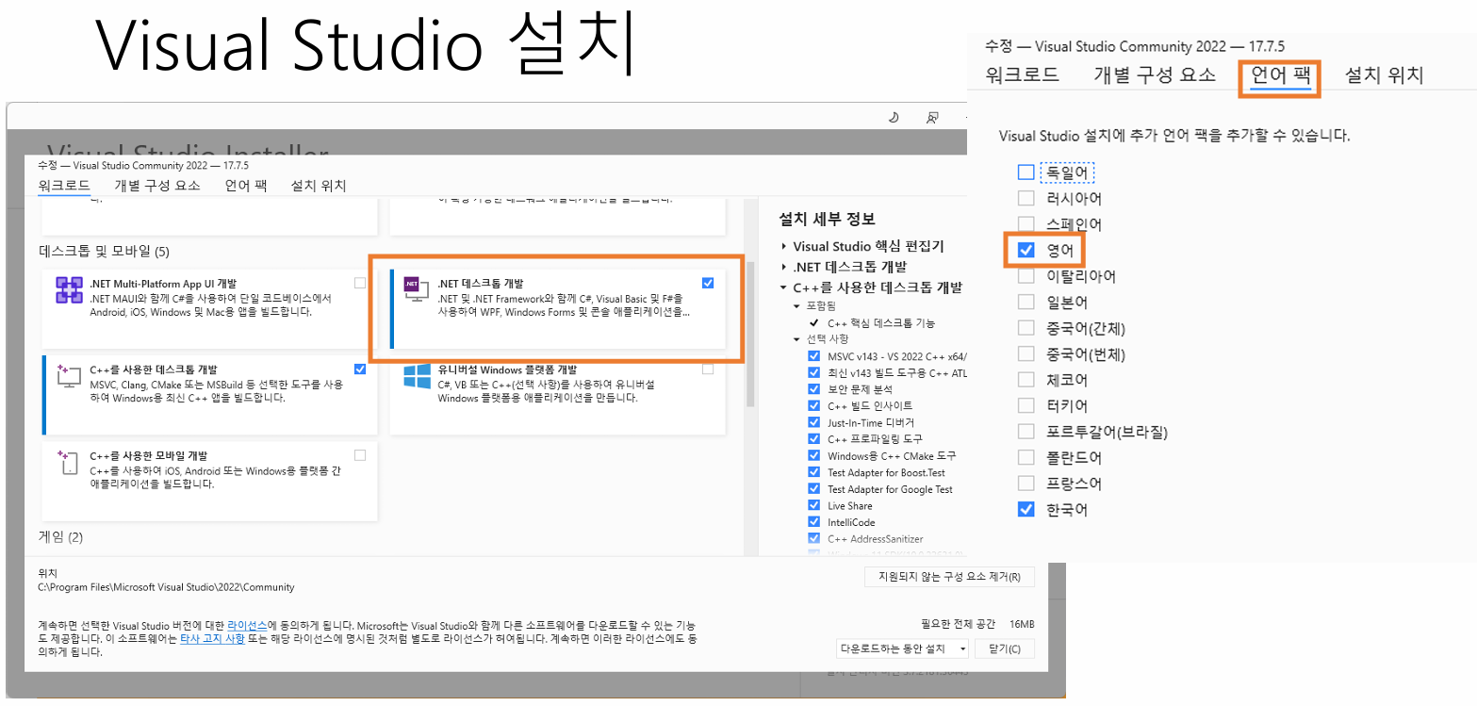Switch to 설치 위치 tab in language pack panel
This screenshot has width=1477, height=706.
(x=1384, y=75)
